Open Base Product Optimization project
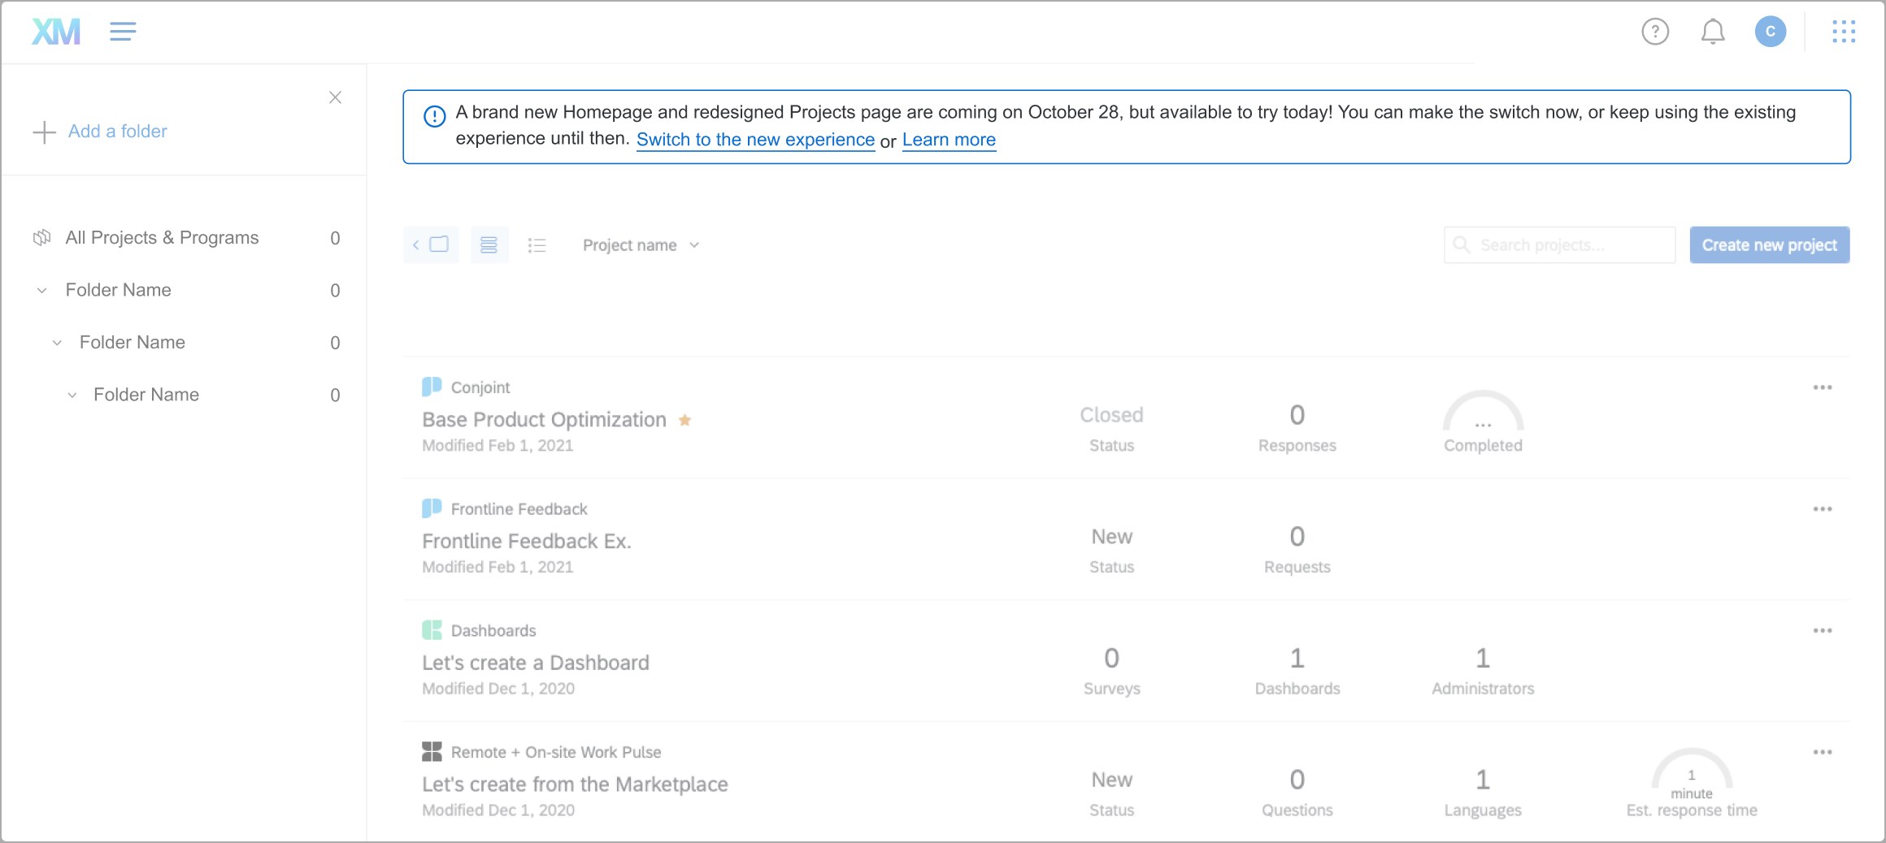1886x843 pixels. point(544,420)
